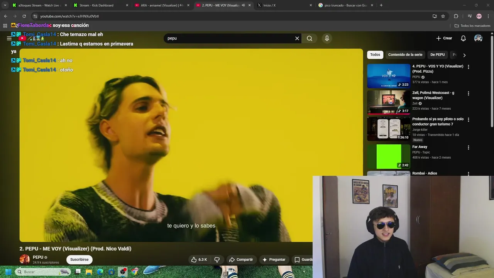Open the green Far Away thumbnail
Screen dimensions: 494x278
point(389,156)
